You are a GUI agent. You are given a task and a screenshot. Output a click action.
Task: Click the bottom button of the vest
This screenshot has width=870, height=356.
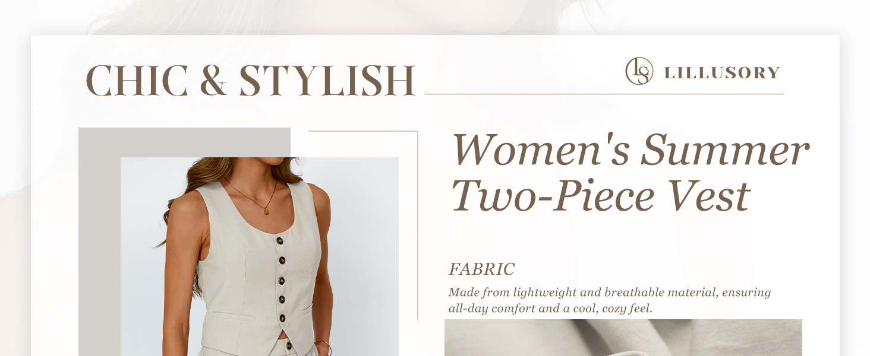point(282,318)
